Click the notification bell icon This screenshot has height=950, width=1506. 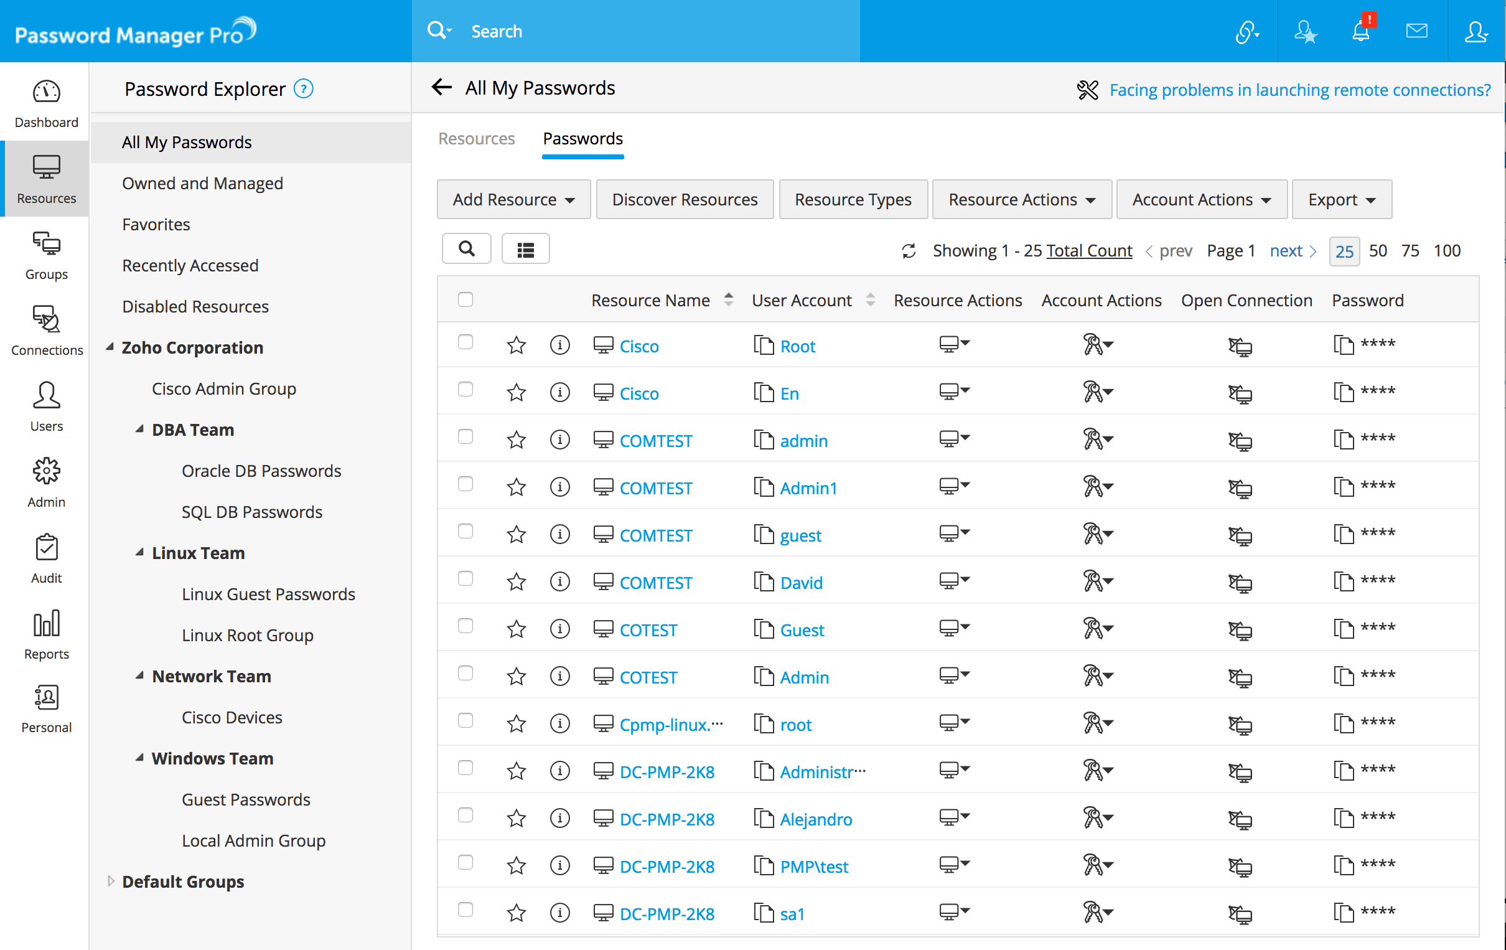tap(1361, 31)
